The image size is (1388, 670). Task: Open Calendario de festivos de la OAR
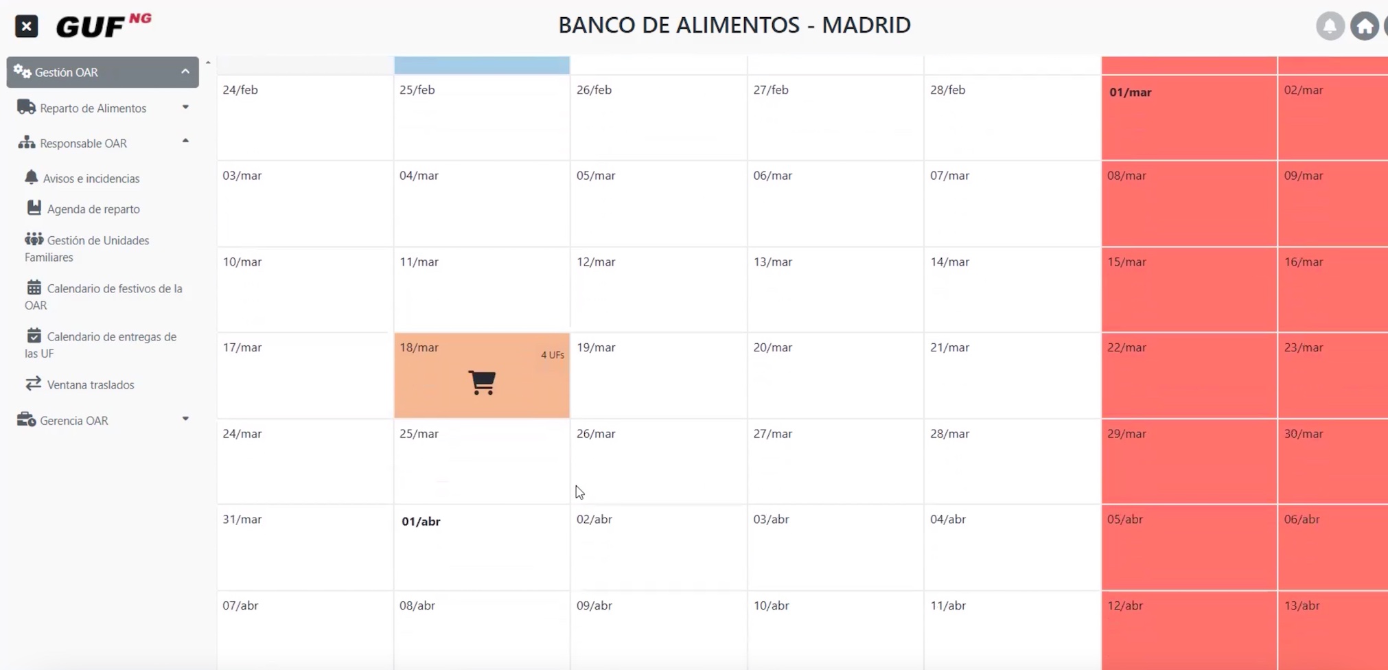click(x=104, y=297)
